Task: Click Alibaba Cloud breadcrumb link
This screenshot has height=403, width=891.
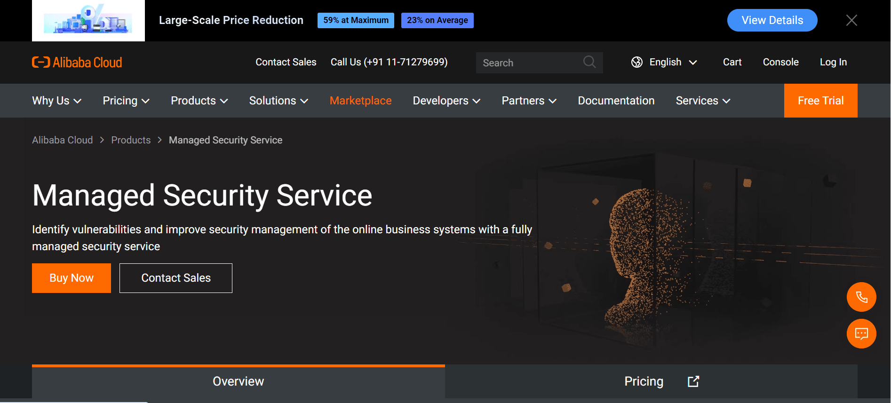Action: pos(63,140)
